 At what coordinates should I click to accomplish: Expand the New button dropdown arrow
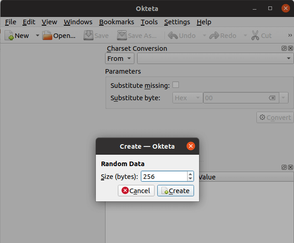click(x=38, y=35)
